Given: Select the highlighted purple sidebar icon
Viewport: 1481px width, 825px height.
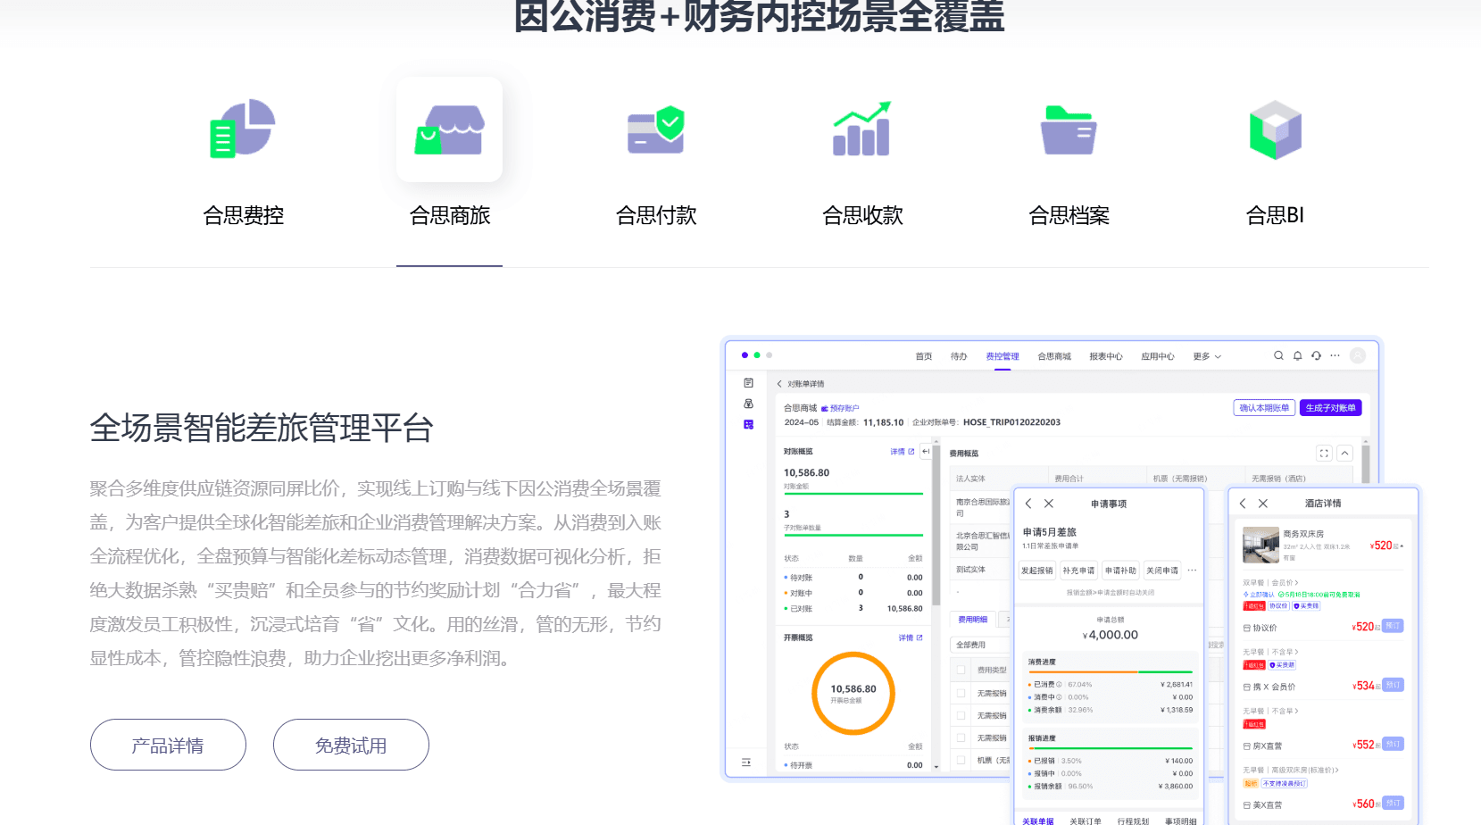Looking at the screenshot, I should coord(748,424).
